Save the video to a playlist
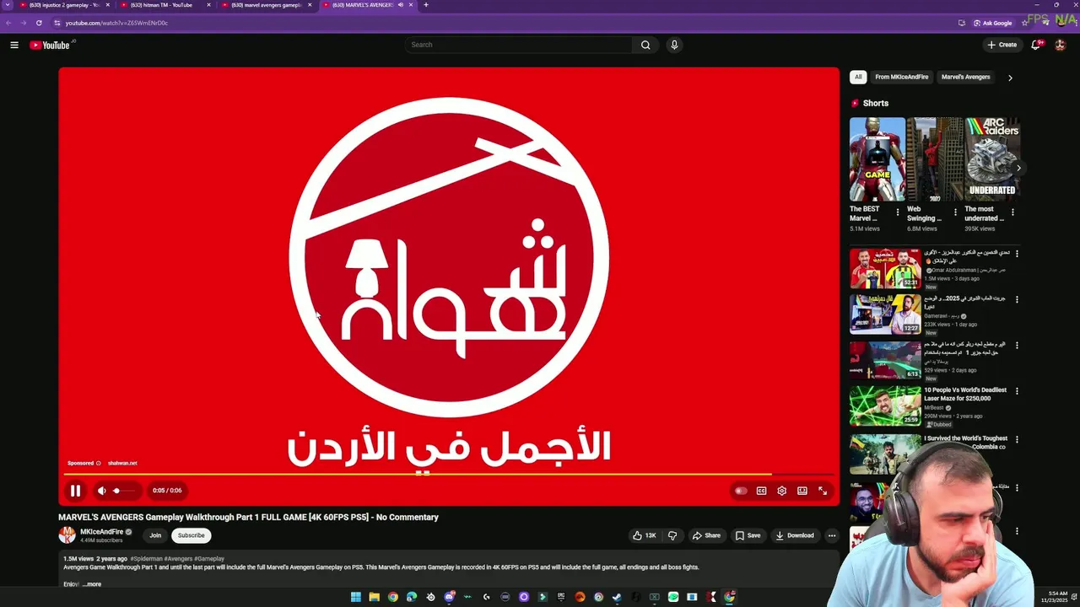This screenshot has height=607, width=1080. coord(748,535)
